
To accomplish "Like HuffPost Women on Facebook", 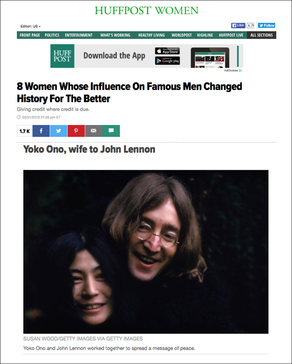I will tap(238, 25).
